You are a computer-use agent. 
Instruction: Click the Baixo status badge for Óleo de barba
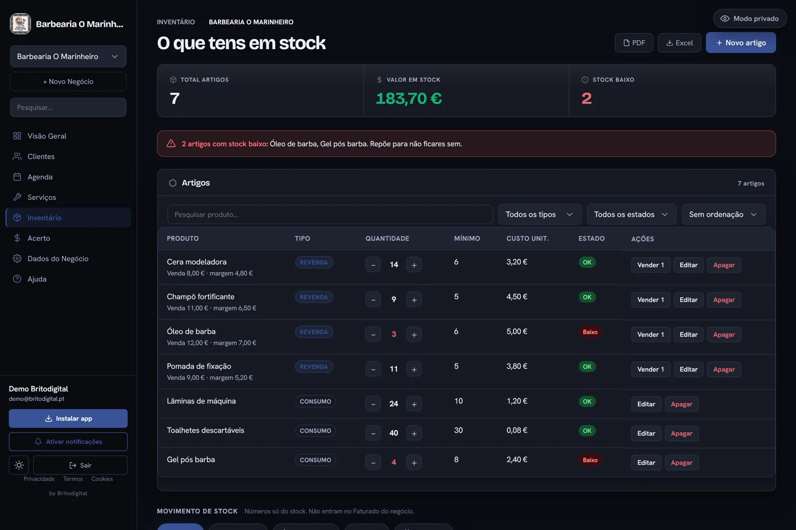[x=590, y=332]
